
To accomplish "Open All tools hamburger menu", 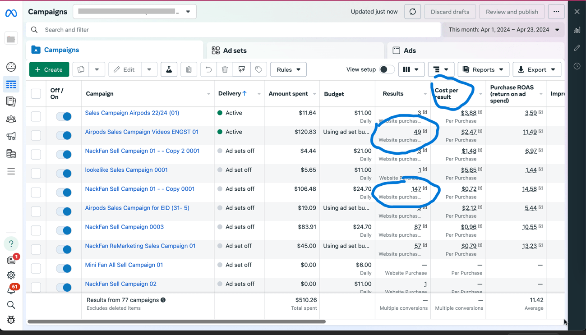I will click(11, 171).
